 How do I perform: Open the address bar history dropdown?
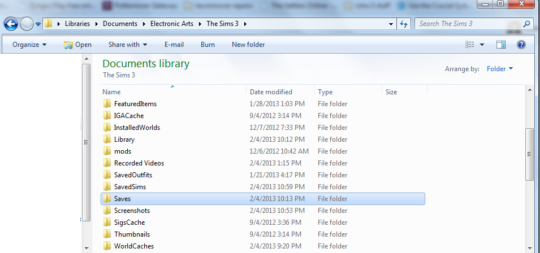pyautogui.click(x=391, y=24)
